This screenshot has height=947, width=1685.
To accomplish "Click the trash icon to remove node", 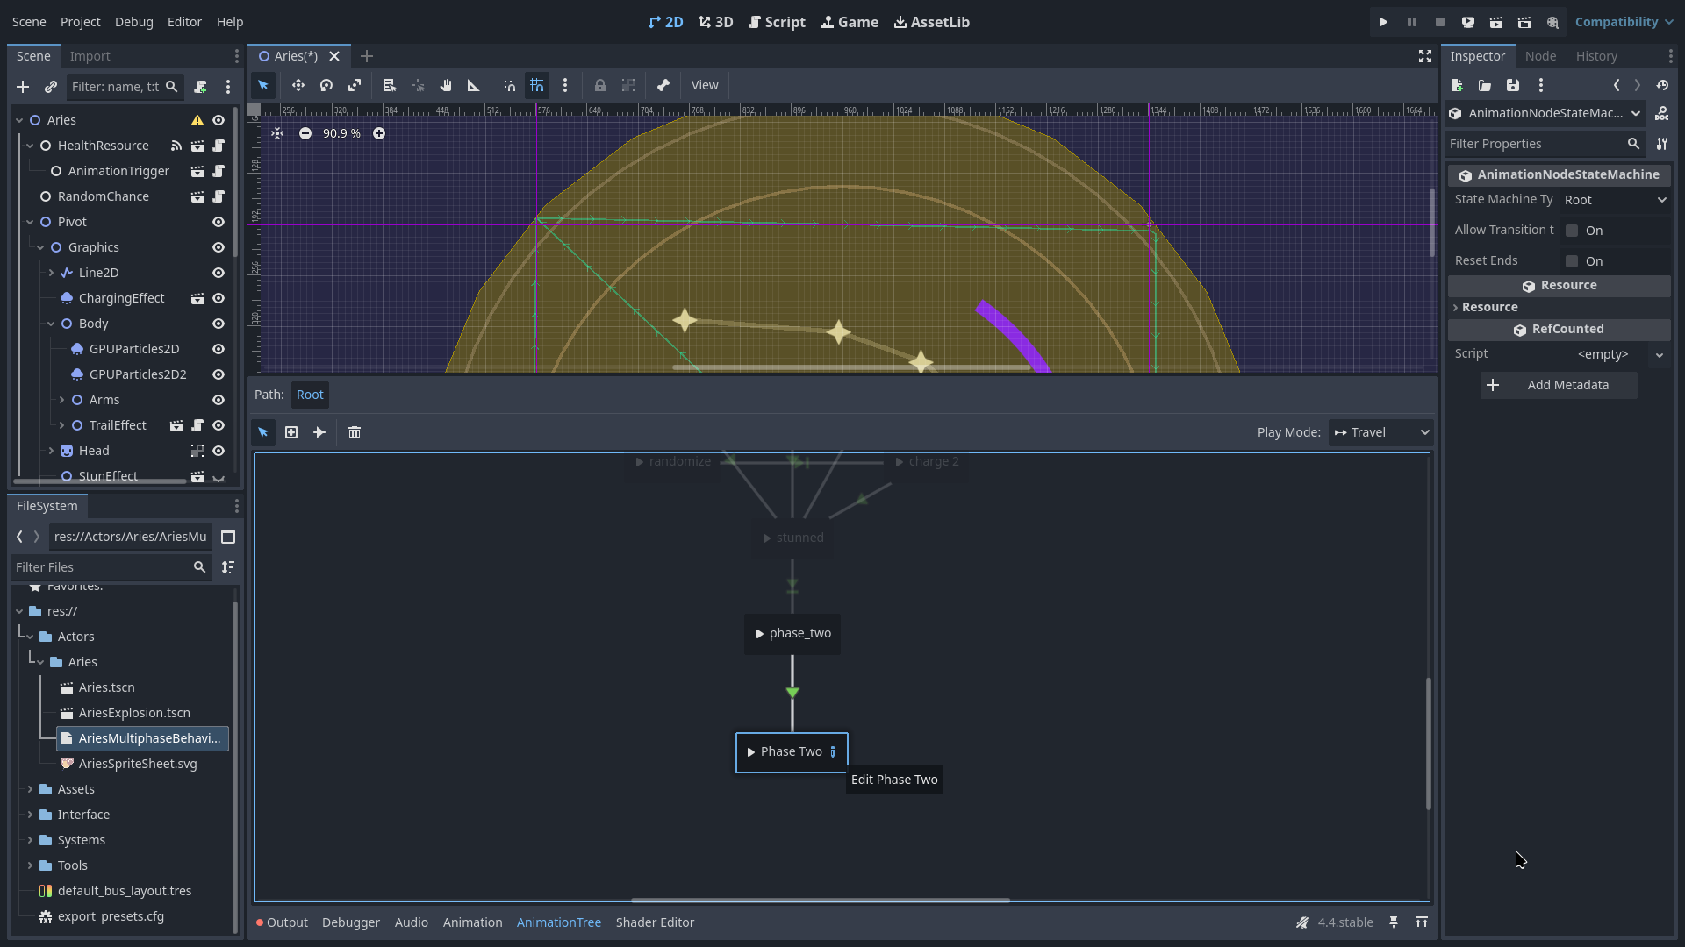I will pos(355,432).
